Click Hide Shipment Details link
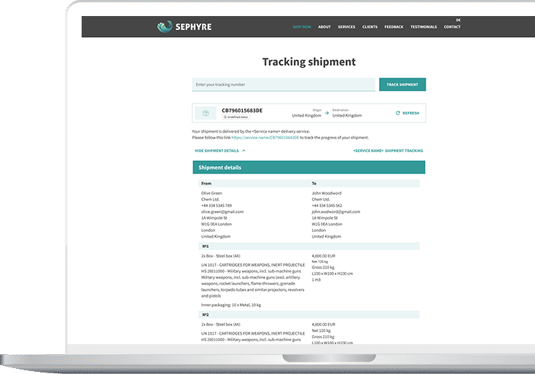This screenshot has width=535, height=374. click(216, 150)
